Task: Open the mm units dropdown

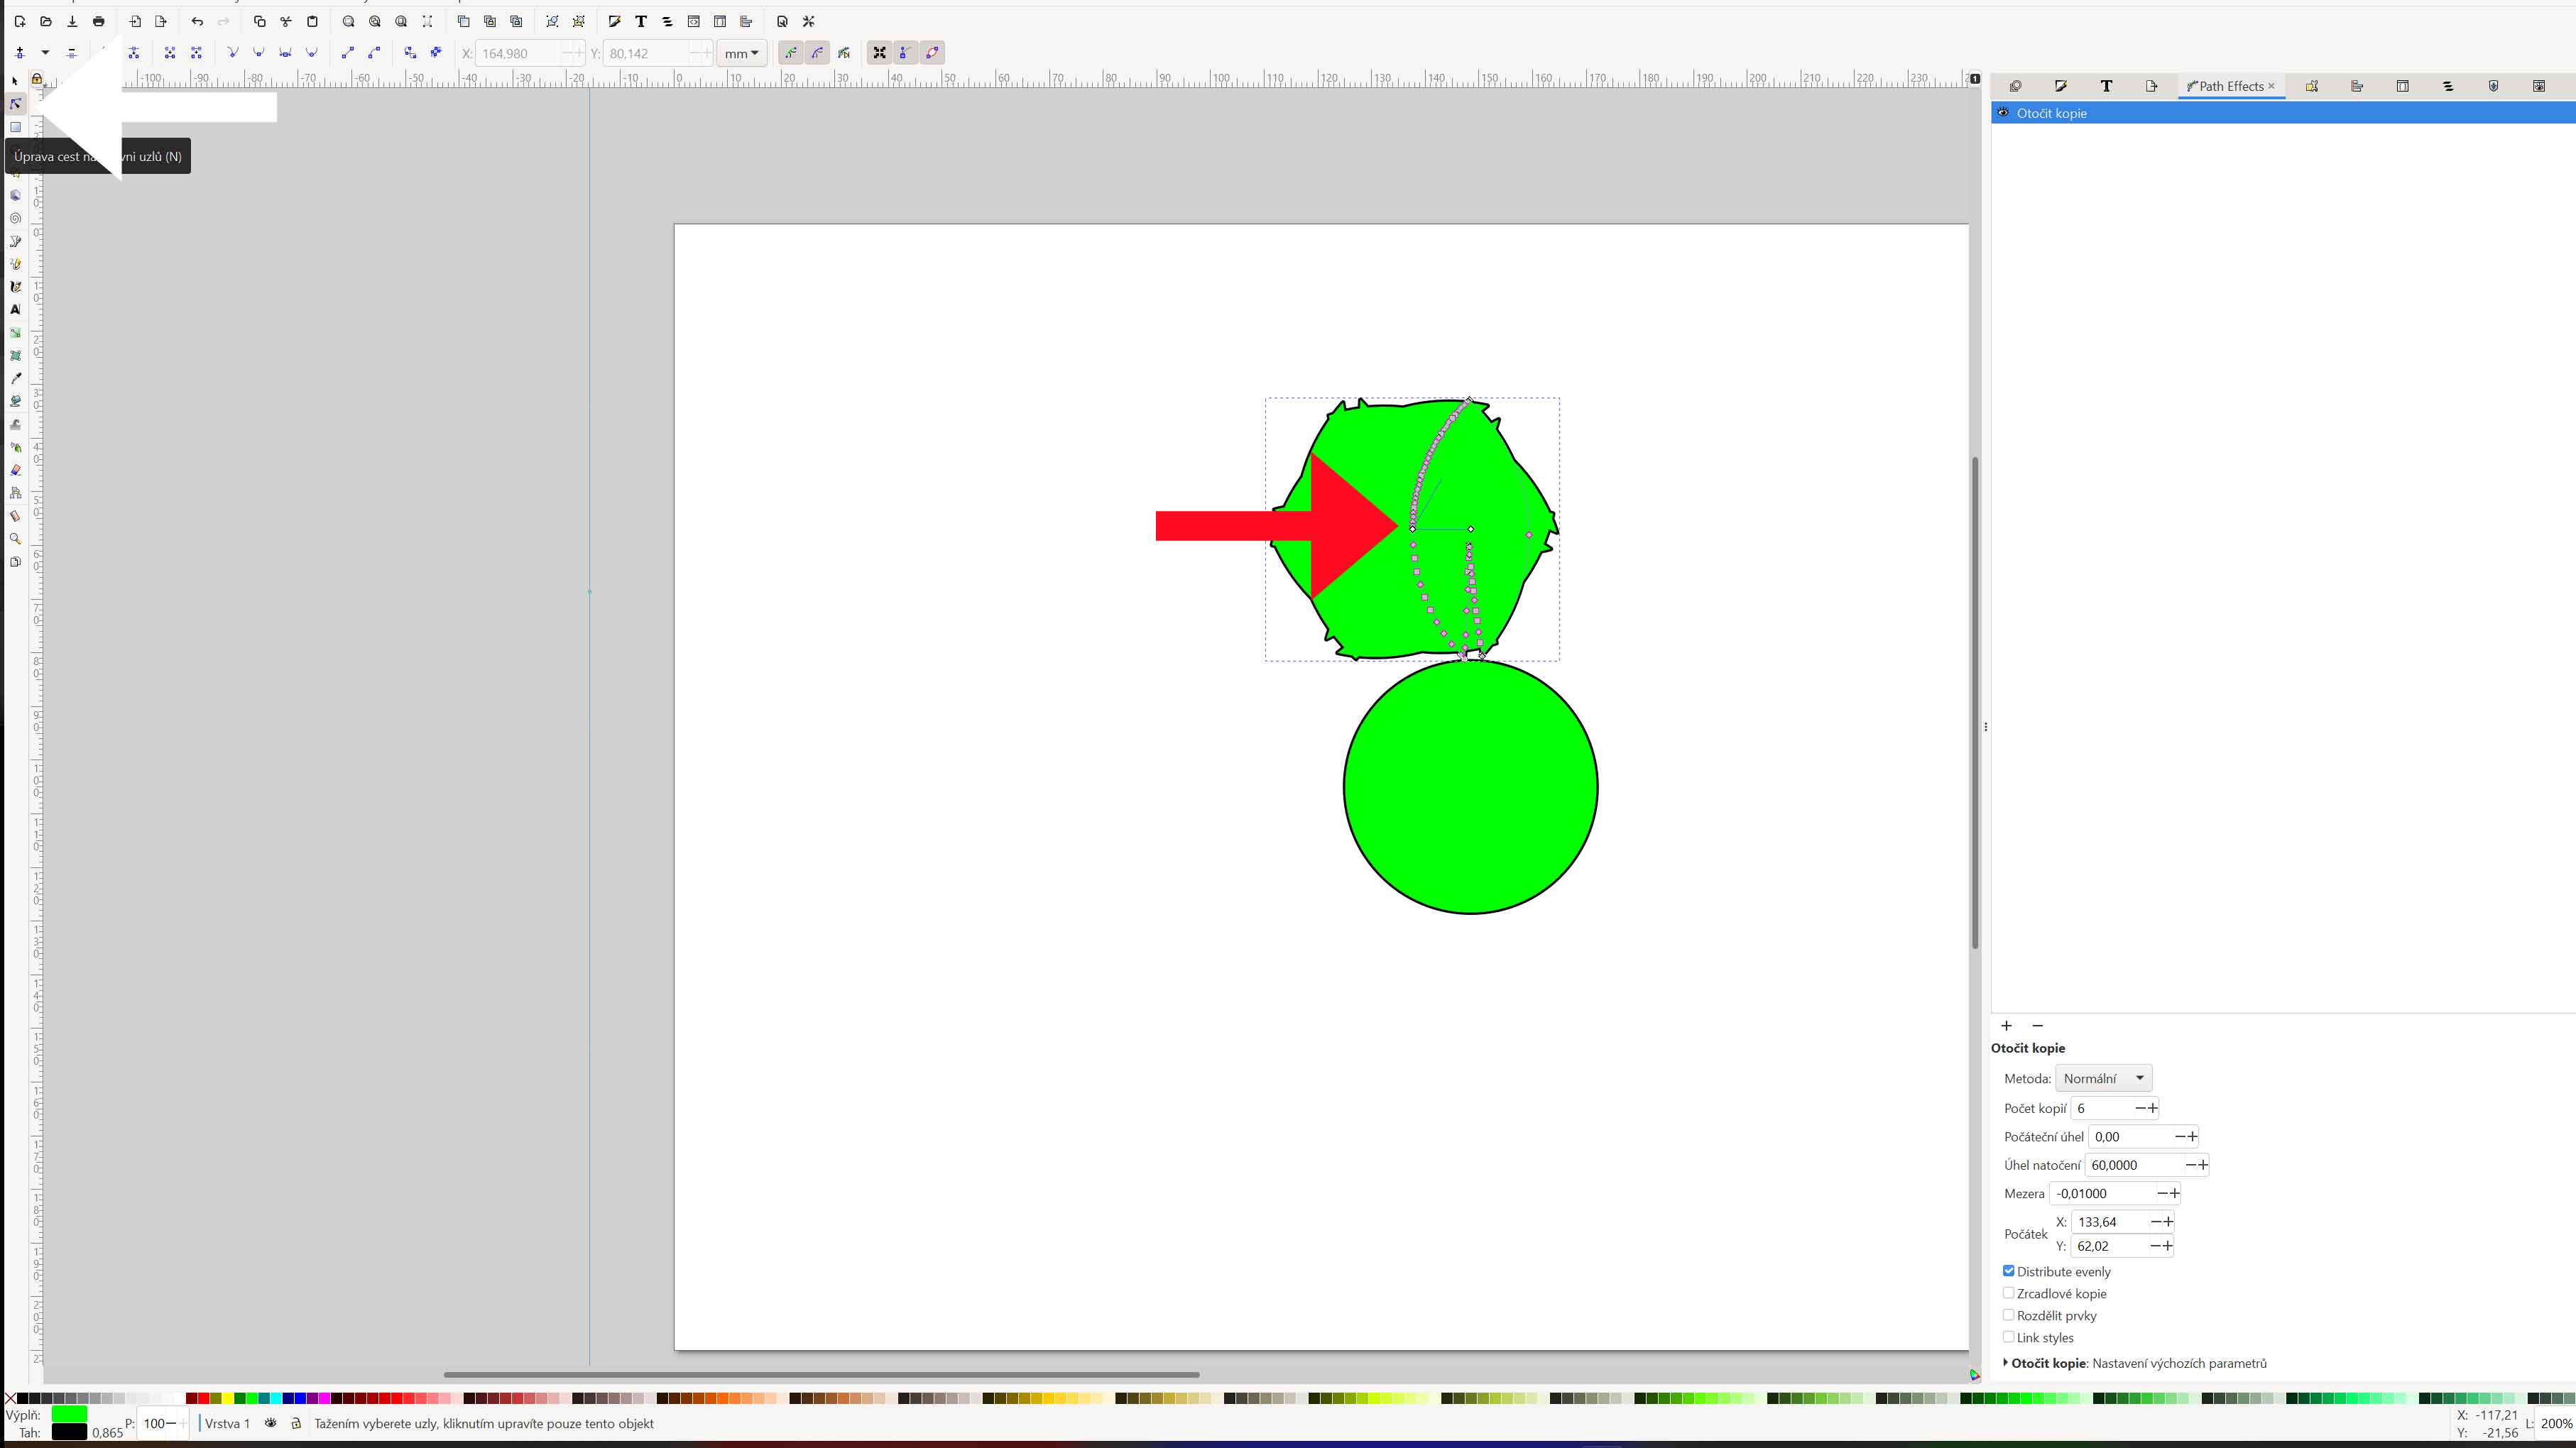Action: coord(741,53)
